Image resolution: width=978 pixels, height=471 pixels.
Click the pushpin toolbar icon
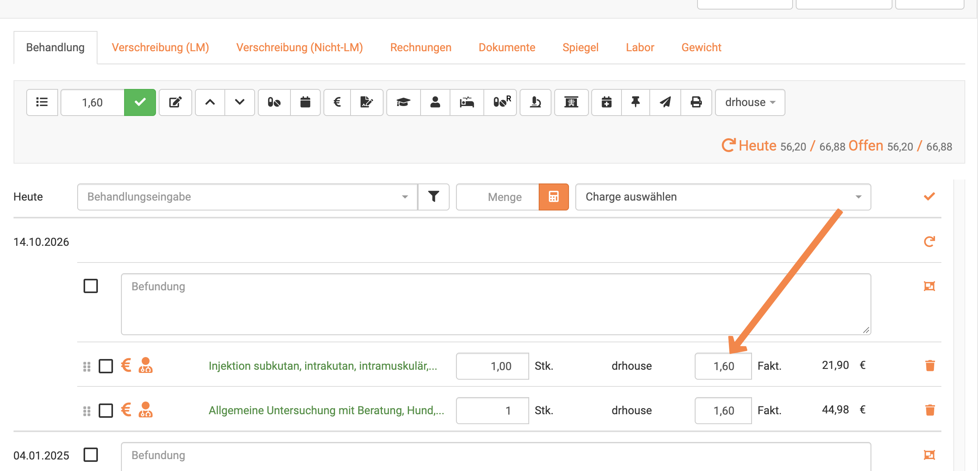[635, 102]
